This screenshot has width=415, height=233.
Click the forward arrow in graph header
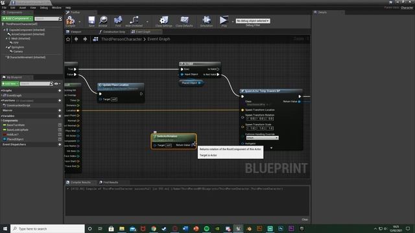coord(85,39)
